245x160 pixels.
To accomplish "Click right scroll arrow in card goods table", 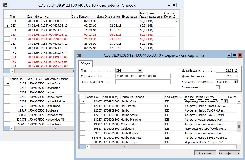I will 234,147.
